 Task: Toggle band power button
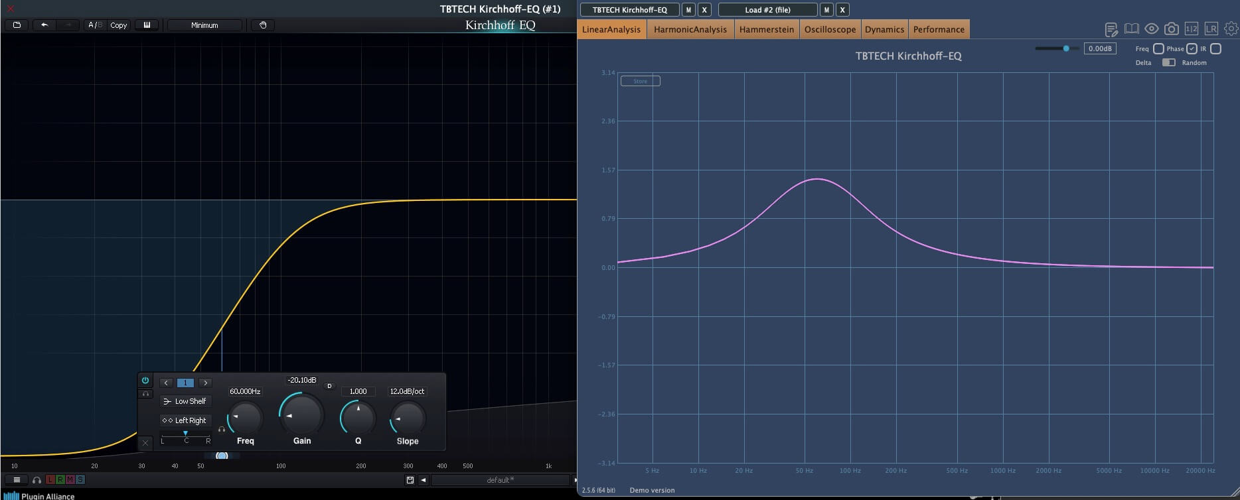[145, 380]
